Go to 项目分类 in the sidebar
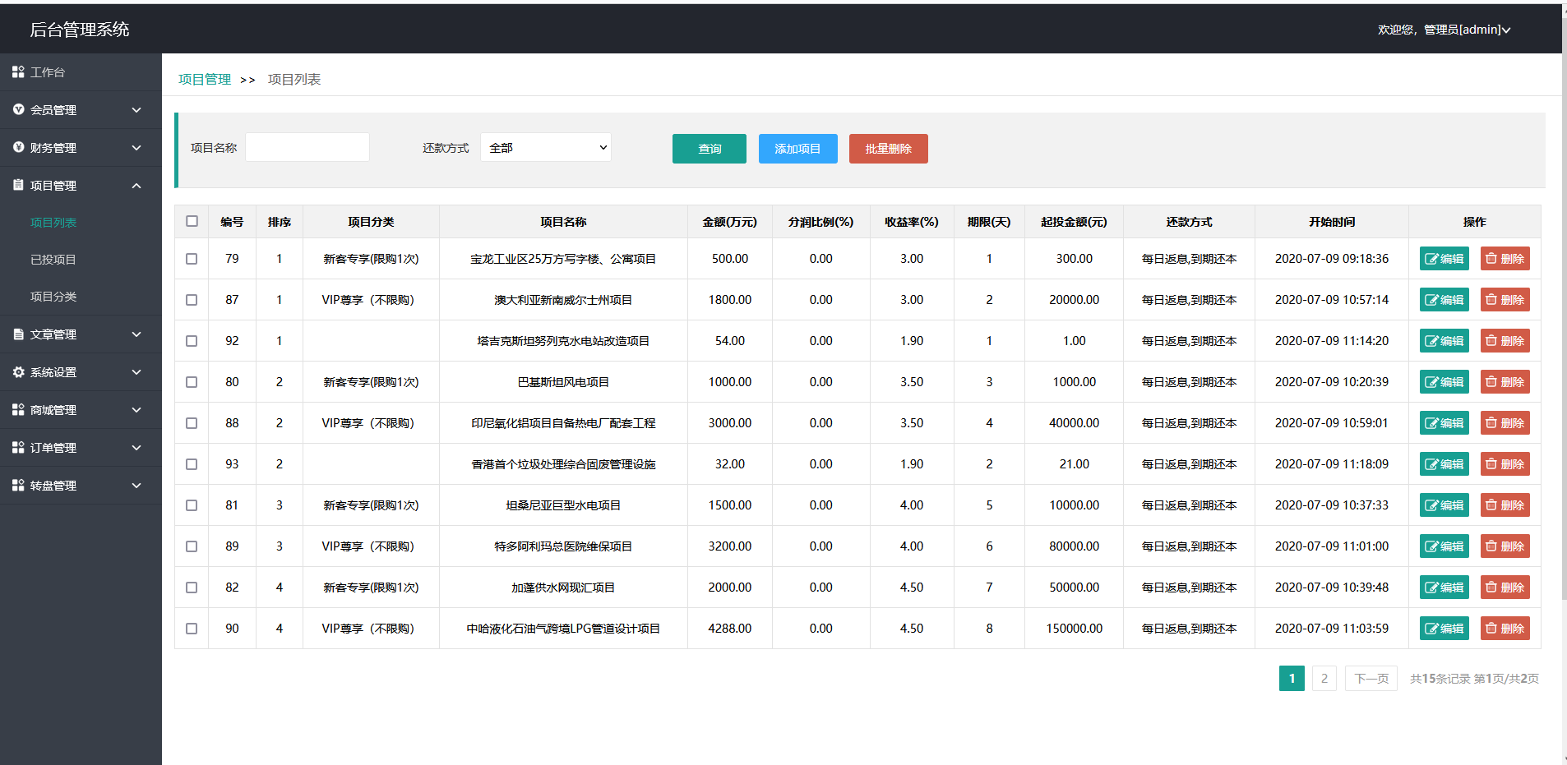Viewport: 1567px width, 765px height. 53,297
